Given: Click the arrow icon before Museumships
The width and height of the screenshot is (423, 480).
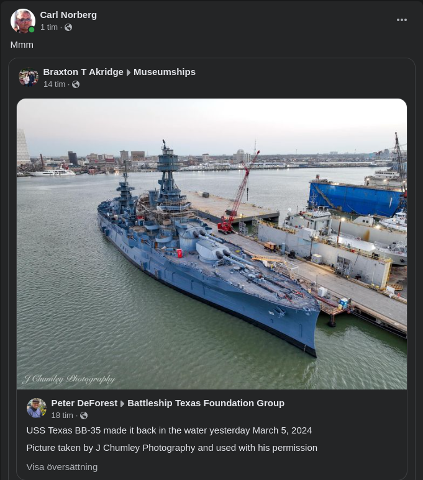Looking at the screenshot, I should [129, 73].
